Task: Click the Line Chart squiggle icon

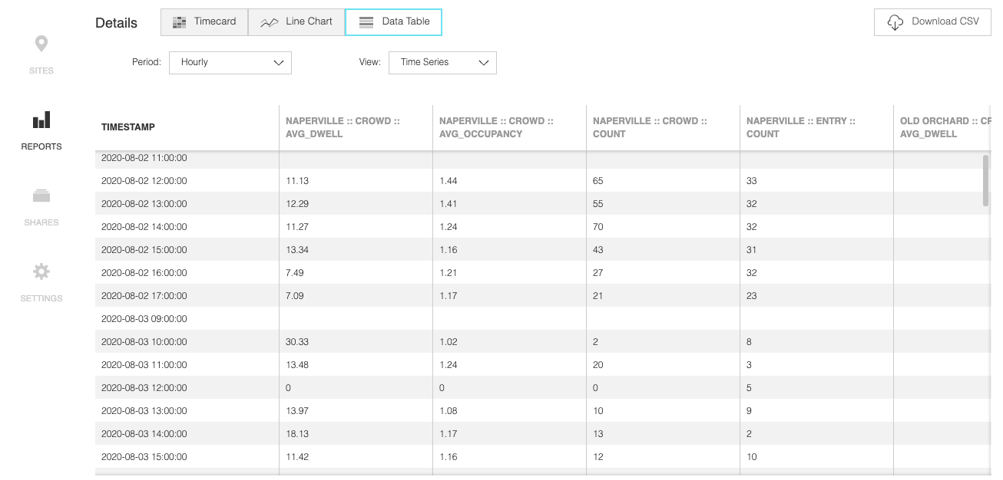Action: pos(269,22)
